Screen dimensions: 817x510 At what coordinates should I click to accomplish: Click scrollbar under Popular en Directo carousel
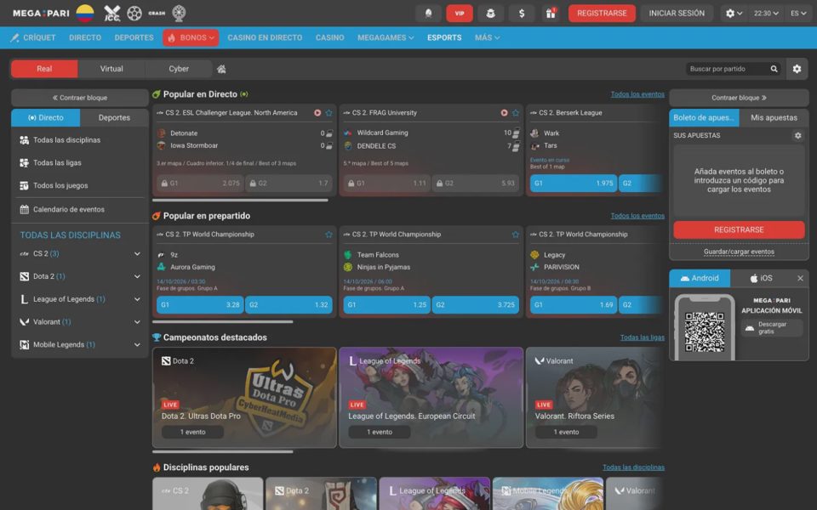[240, 200]
